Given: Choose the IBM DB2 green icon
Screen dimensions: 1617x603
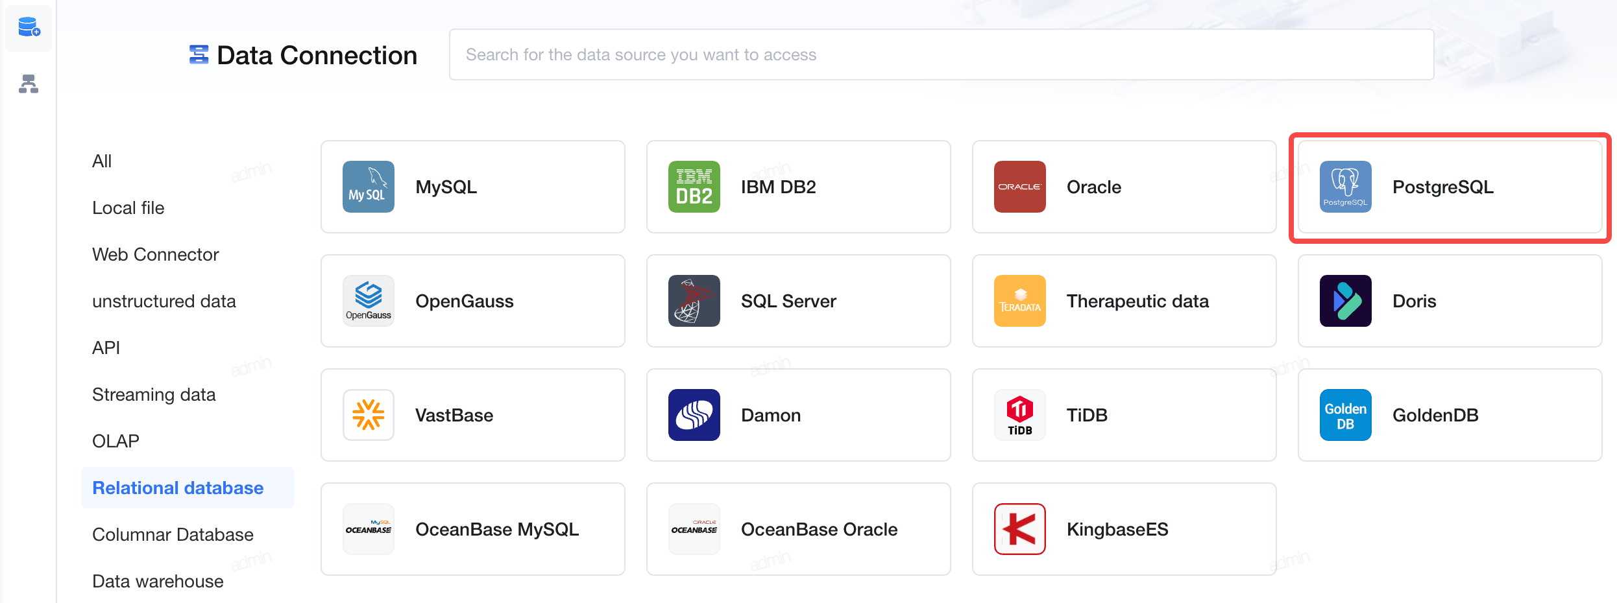Looking at the screenshot, I should click(694, 187).
